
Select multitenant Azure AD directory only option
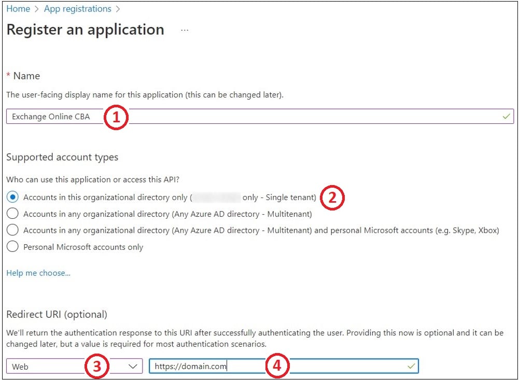click(x=12, y=214)
